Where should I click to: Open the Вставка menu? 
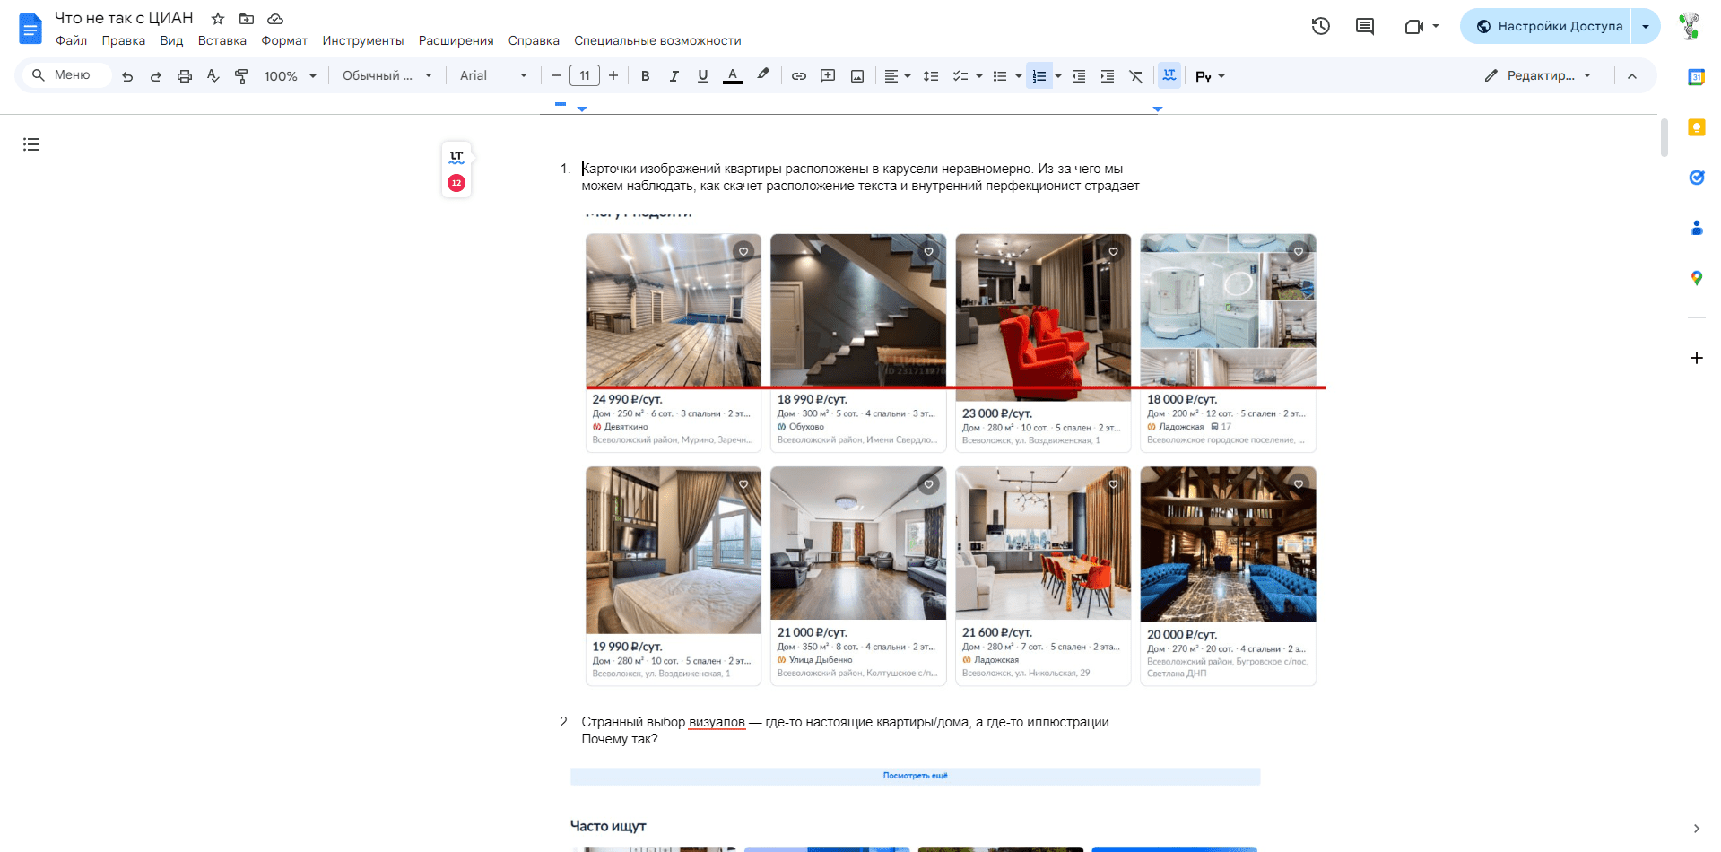click(x=222, y=40)
